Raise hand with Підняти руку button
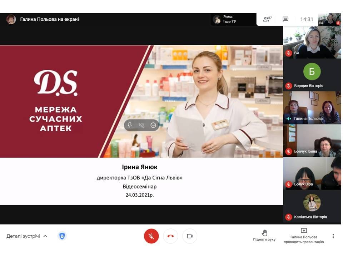Viewport: 343px width, 257px height. tap(264, 236)
